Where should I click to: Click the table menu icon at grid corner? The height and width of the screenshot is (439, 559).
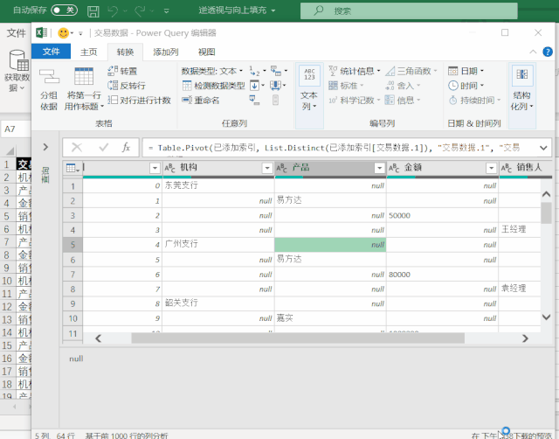[73, 168]
